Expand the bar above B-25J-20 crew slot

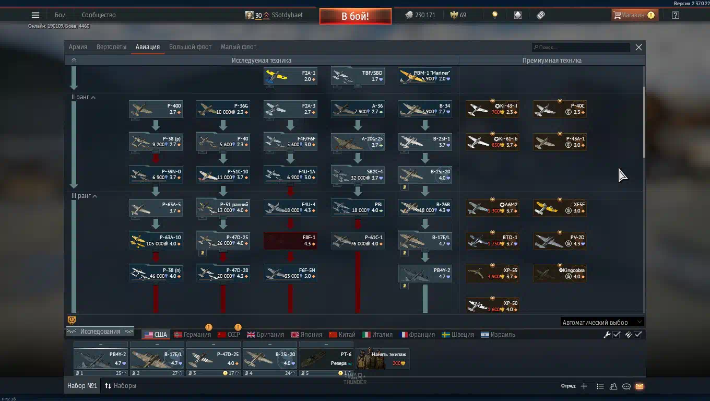click(270, 345)
